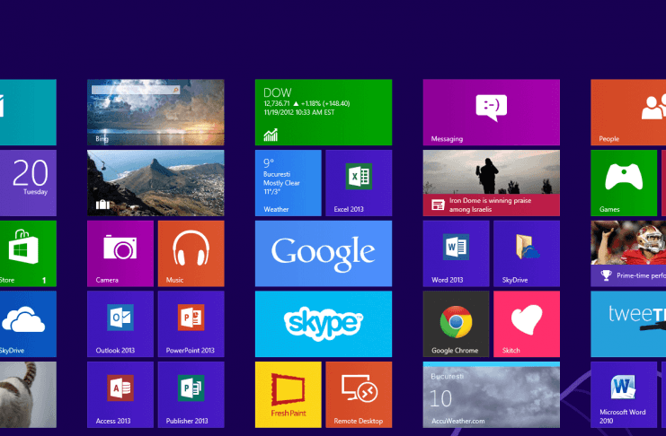666x436 pixels.
Task: Open the Iron Dome news tile
Action: pos(491,183)
